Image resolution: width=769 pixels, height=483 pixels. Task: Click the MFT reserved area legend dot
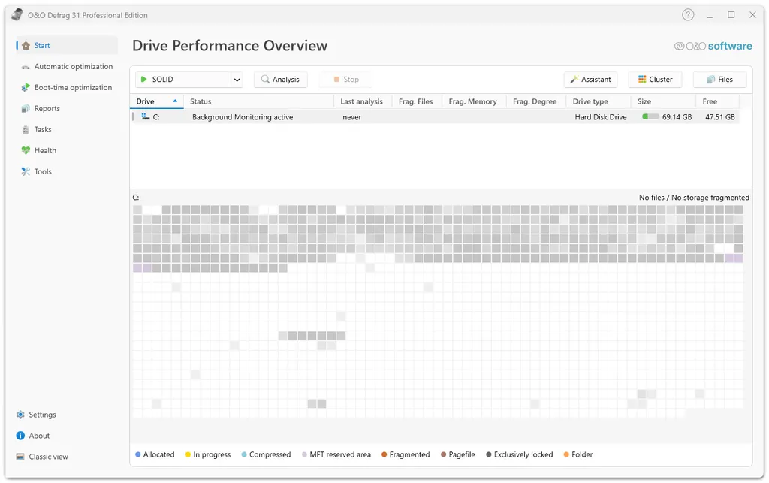pyautogui.click(x=305, y=454)
